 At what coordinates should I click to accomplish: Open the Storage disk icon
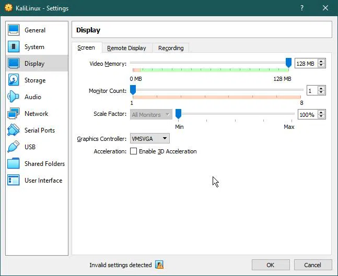click(x=14, y=80)
